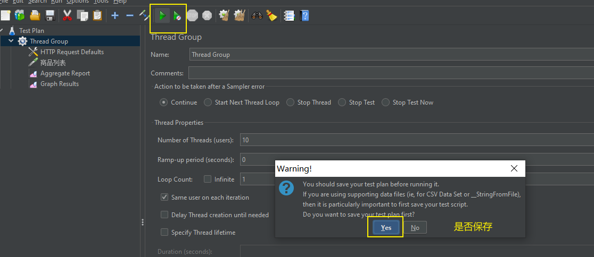
Task: Select the Continue radio button
Action: point(163,102)
